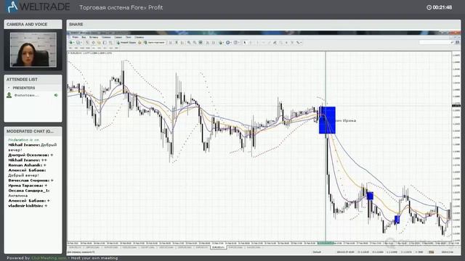Tile chart windows icon
This screenshot has height=261, width=465.
pos(201,43)
